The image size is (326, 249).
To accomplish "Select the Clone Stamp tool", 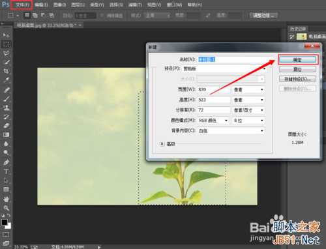I will pos(6,108).
